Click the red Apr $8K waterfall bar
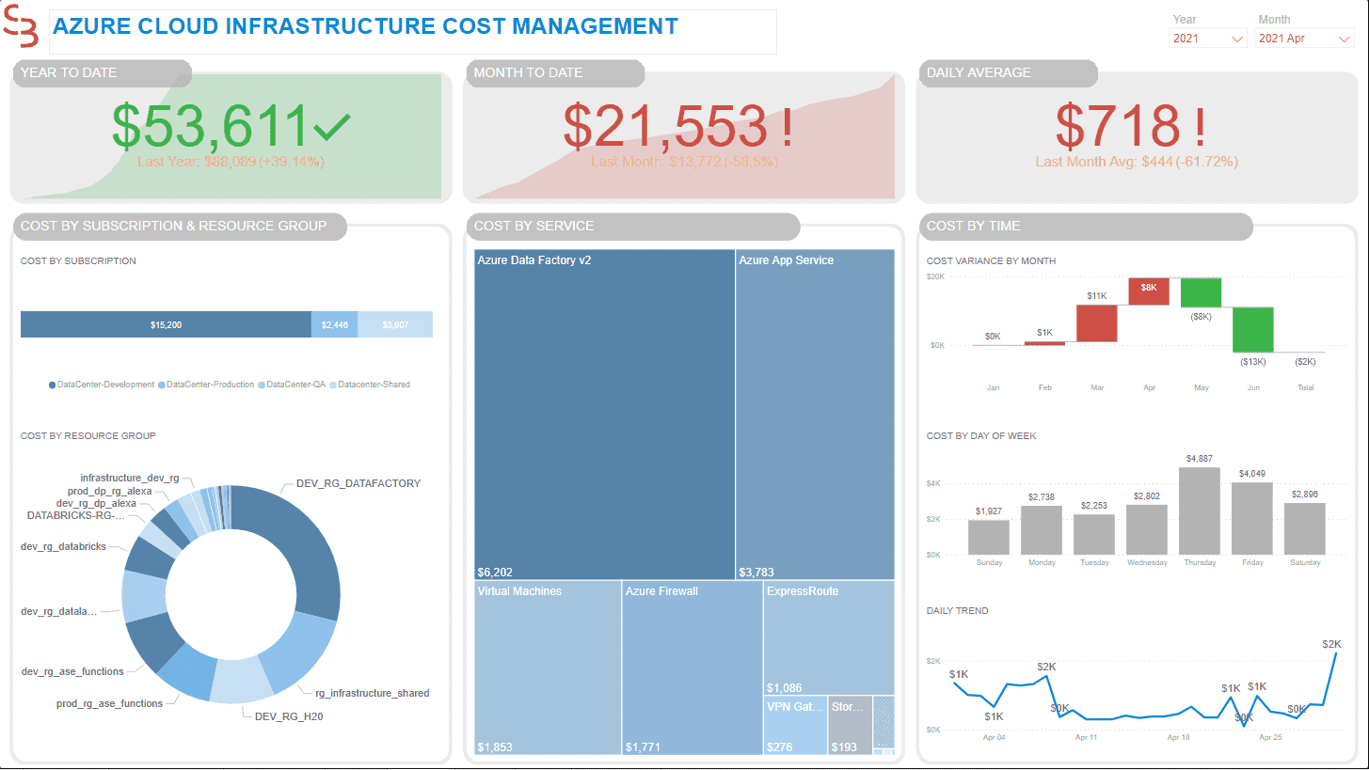 click(x=1148, y=291)
